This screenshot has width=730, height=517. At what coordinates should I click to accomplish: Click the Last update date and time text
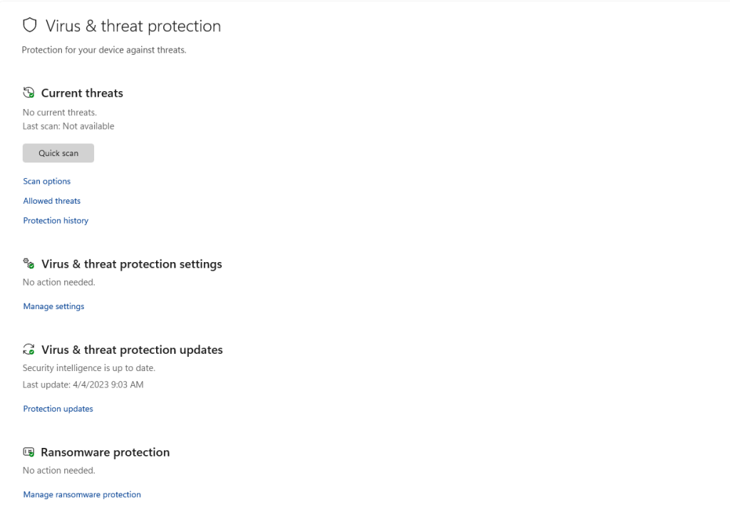pyautogui.click(x=83, y=385)
